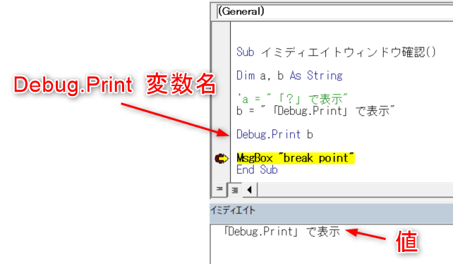Click the End Sub line
Viewport: 453px width, 264px height.
coord(257,169)
